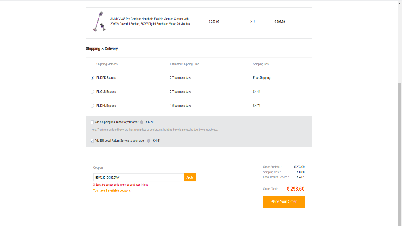Open the JIMMY JV85 Pro product title
This screenshot has width=402, height=226.
(x=150, y=21)
